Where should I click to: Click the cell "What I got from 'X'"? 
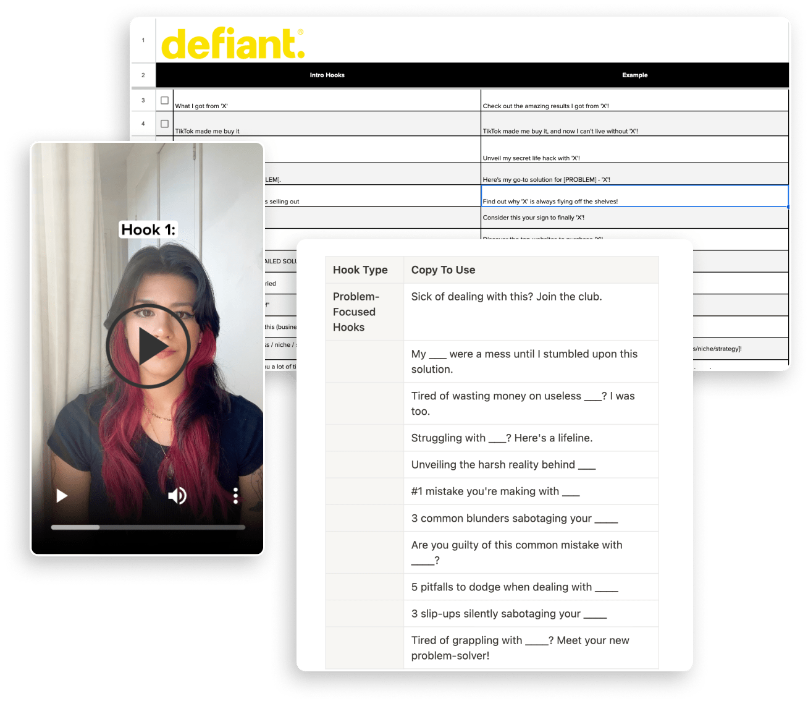(x=327, y=101)
